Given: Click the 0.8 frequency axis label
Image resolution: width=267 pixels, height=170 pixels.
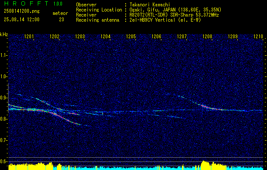Looking at the screenshot, I should tap(4, 119).
